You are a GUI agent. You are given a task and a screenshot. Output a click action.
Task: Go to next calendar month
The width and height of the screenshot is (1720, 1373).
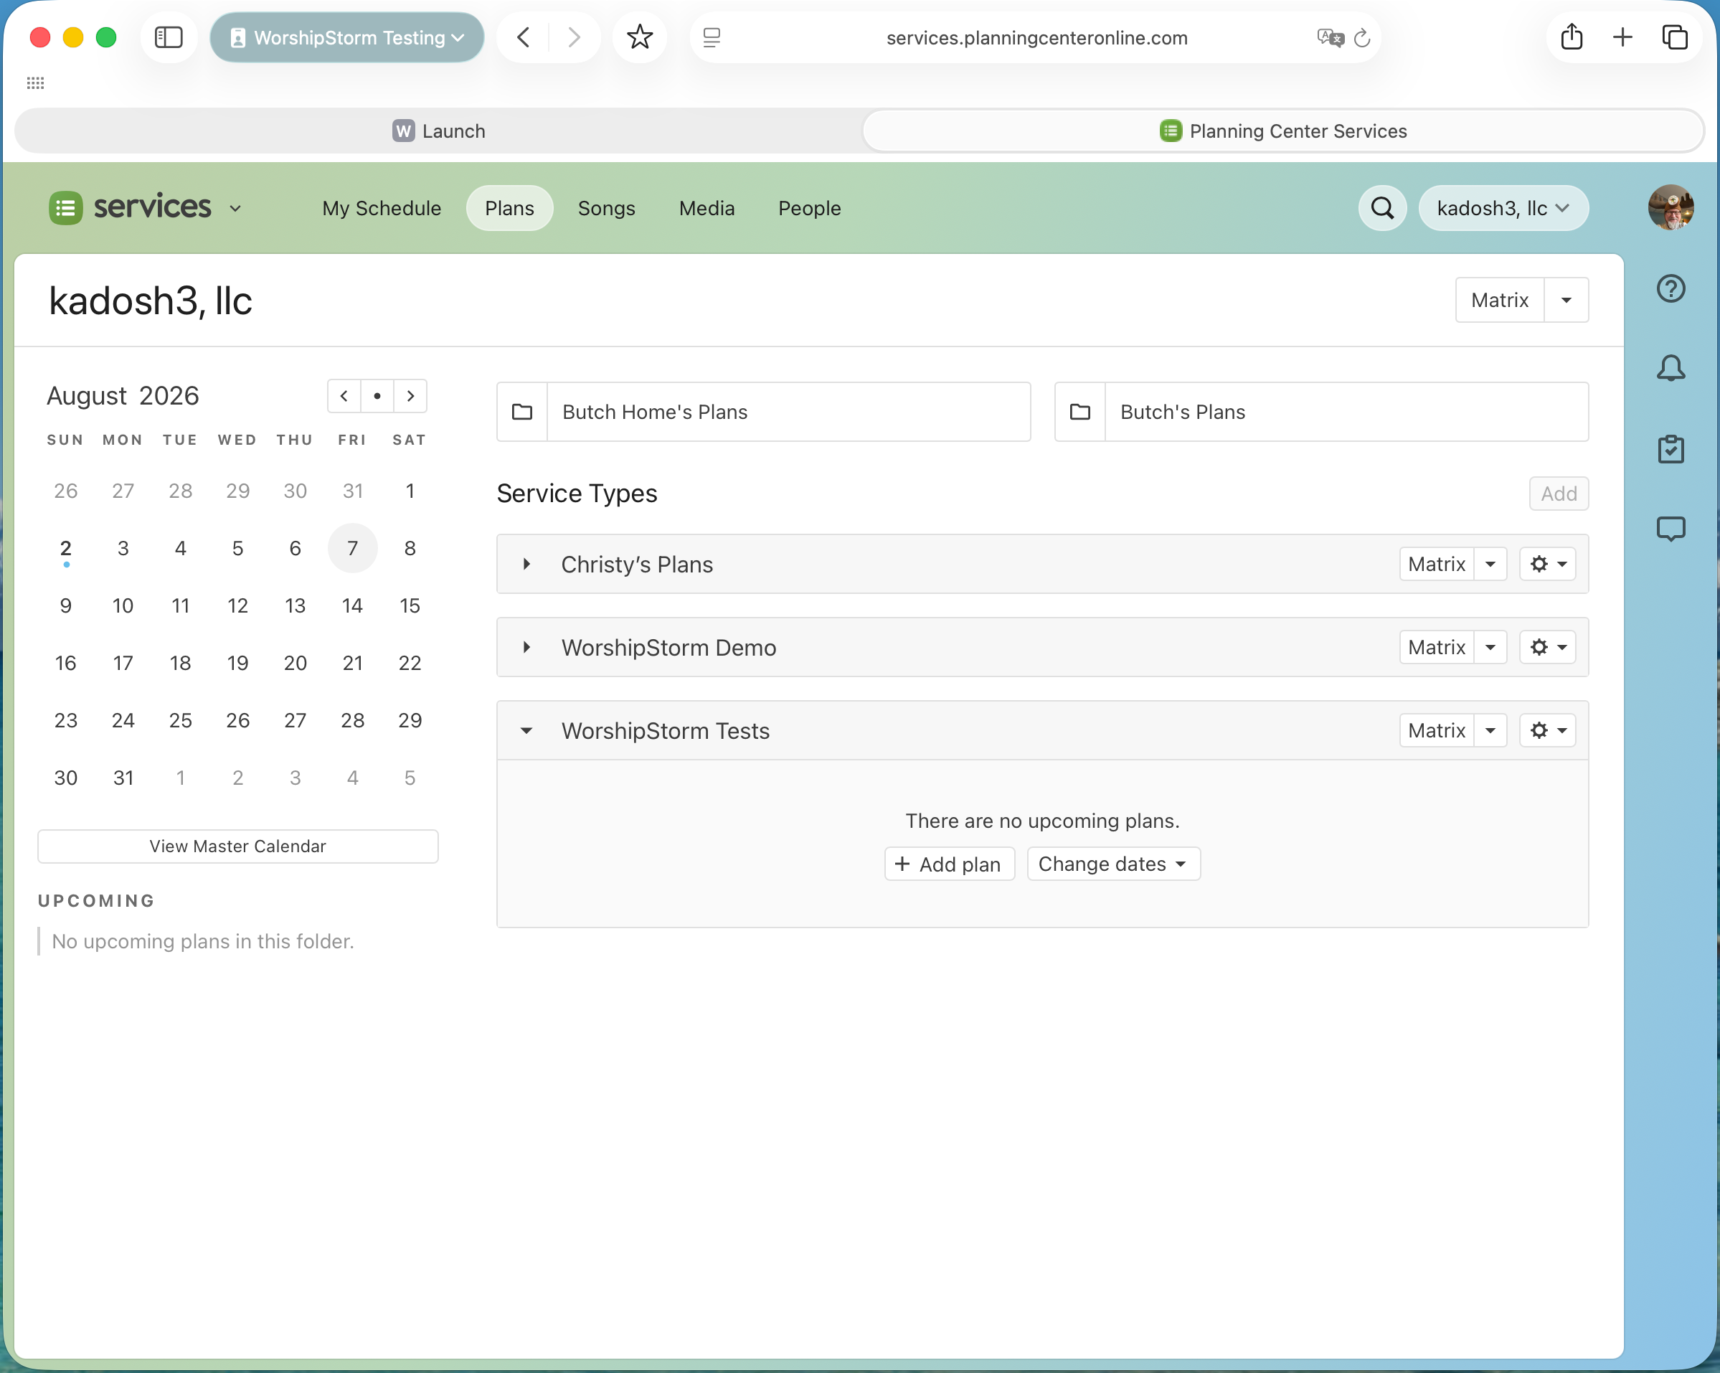point(411,396)
